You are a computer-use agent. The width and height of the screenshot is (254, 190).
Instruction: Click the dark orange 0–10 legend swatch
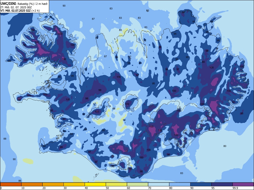[x=11, y=184]
